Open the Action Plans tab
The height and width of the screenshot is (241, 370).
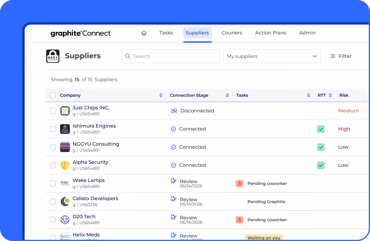click(x=271, y=33)
